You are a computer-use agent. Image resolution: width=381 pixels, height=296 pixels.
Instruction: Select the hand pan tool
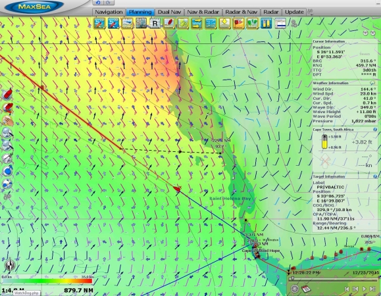point(7,120)
